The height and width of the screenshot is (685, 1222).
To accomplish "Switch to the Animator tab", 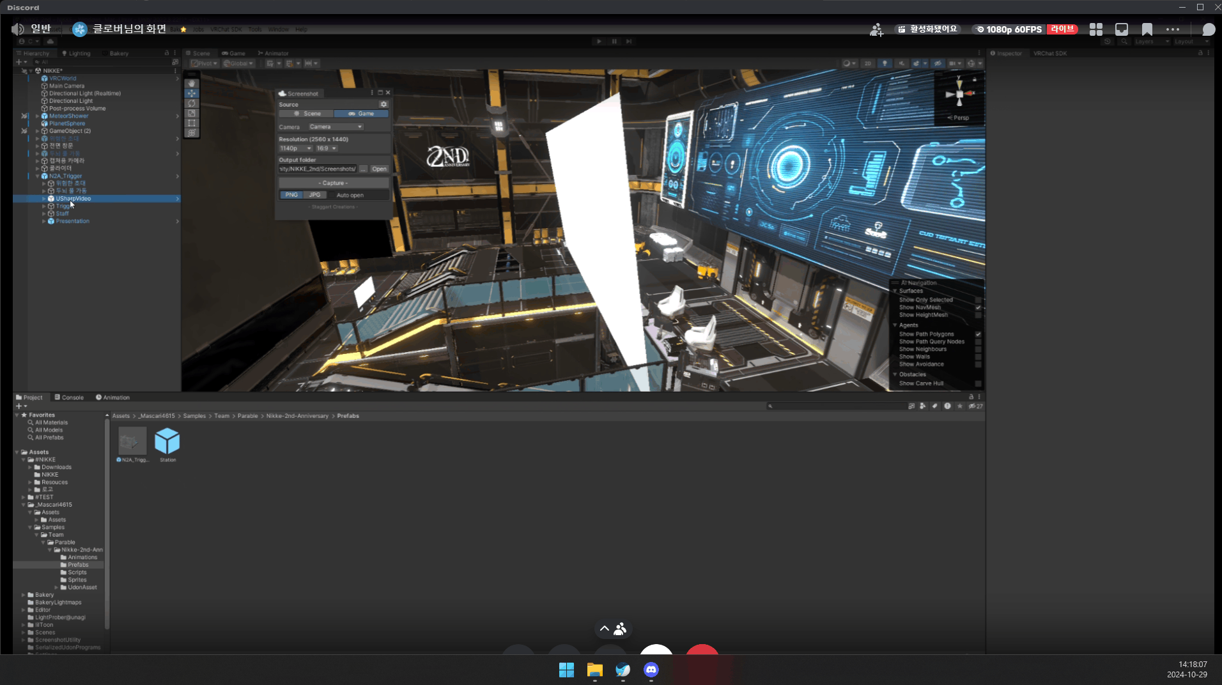I will [x=273, y=54].
